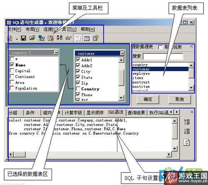The height and width of the screenshot is (185, 208).
Task: Select nextitem in the table list
Action: [x=160, y=86]
